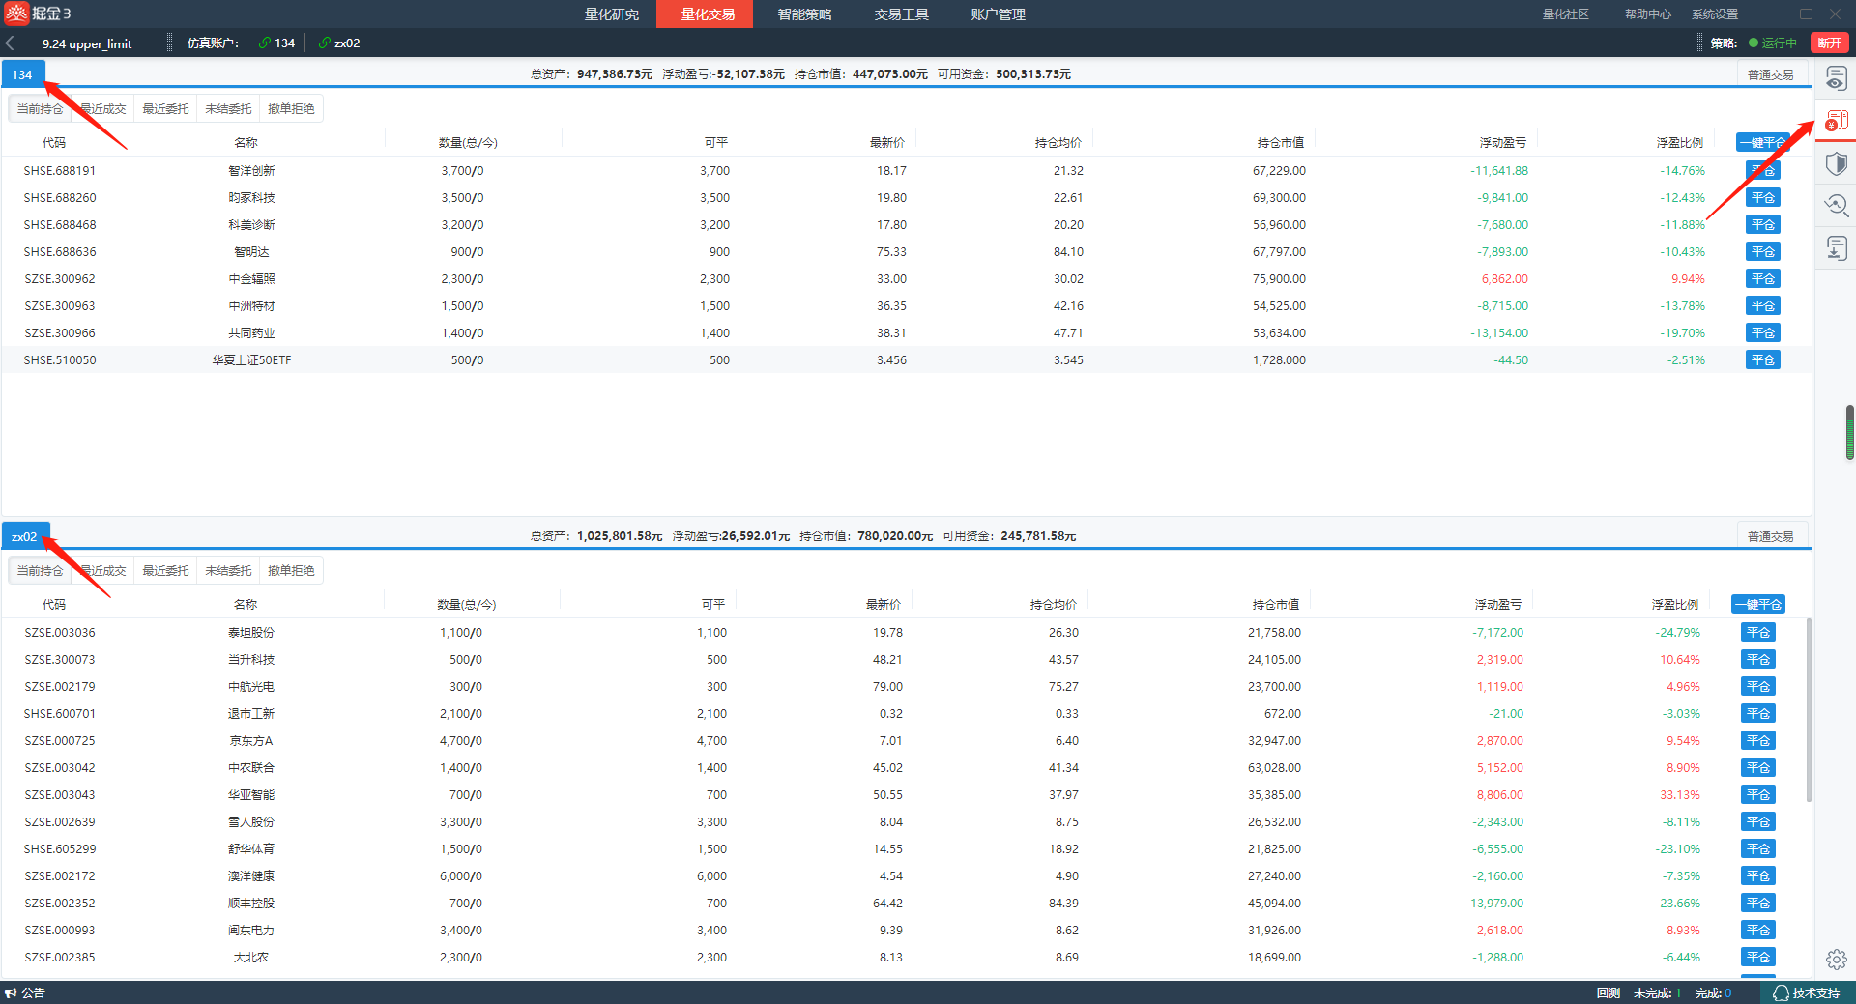This screenshot has height=1004, width=1856.
Task: Open 量化社区 link
Action: coord(1565,14)
